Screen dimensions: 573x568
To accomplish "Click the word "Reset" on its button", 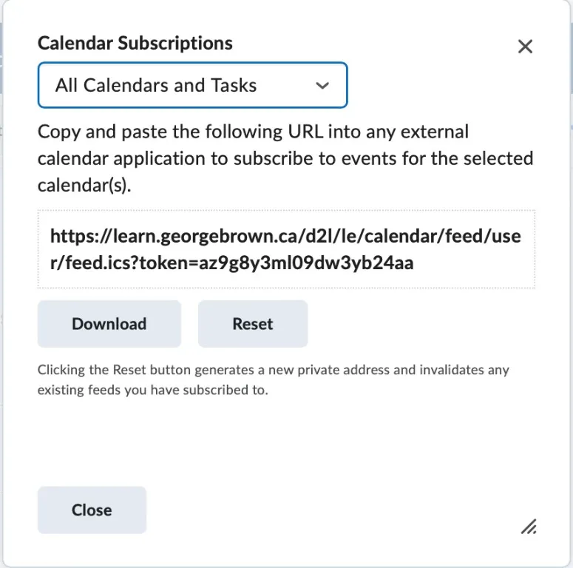I will point(253,324).
